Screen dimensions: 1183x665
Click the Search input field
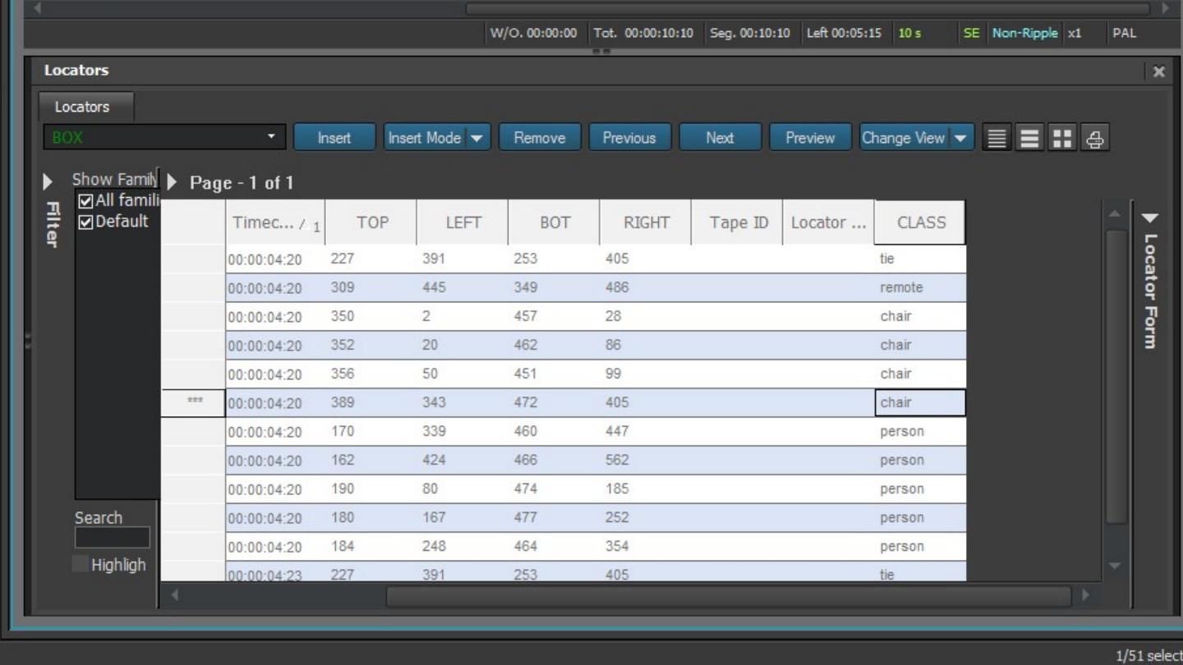click(x=113, y=538)
